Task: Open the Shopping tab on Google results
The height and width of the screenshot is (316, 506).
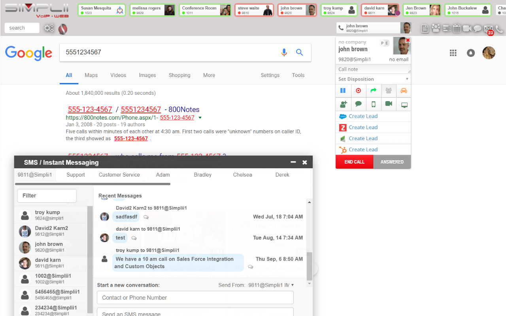Action: point(179,75)
